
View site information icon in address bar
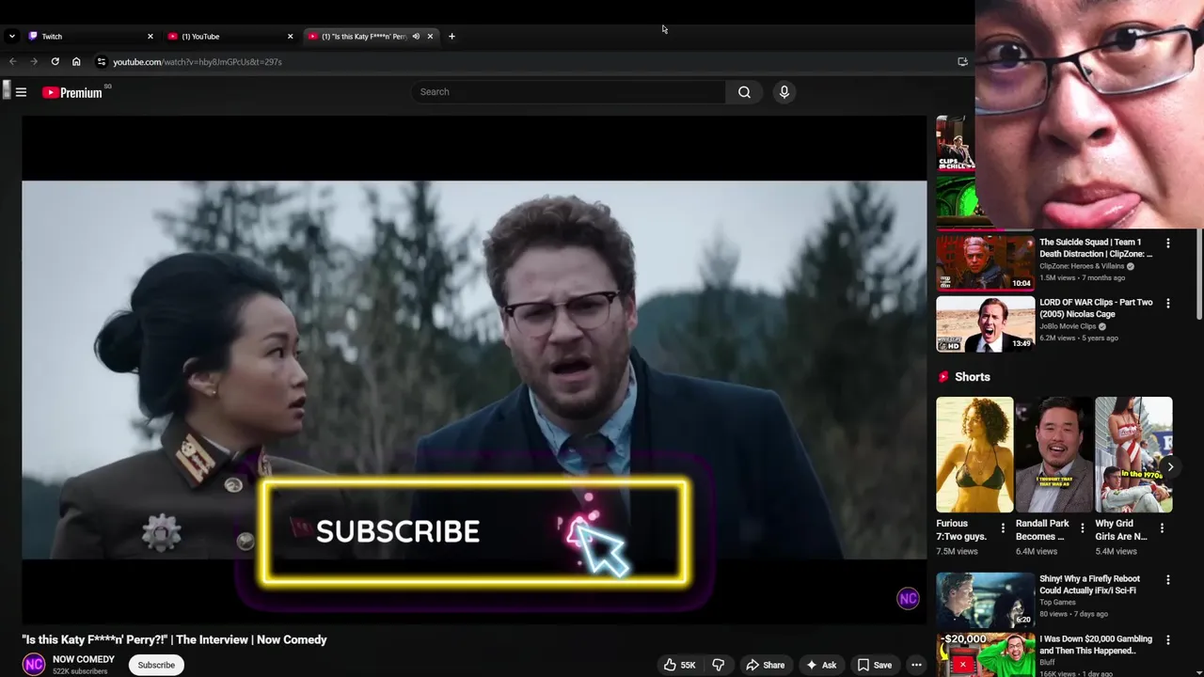[x=101, y=62]
